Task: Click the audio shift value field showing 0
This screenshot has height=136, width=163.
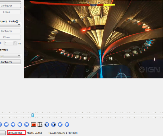Action: pos(9,43)
